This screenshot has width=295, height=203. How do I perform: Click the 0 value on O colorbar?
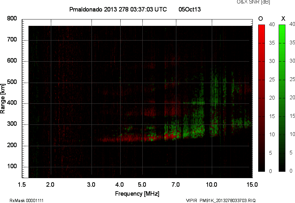(271, 171)
